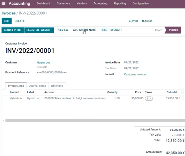Open the apps grid menu icon
185x156 pixels.
(3, 3)
